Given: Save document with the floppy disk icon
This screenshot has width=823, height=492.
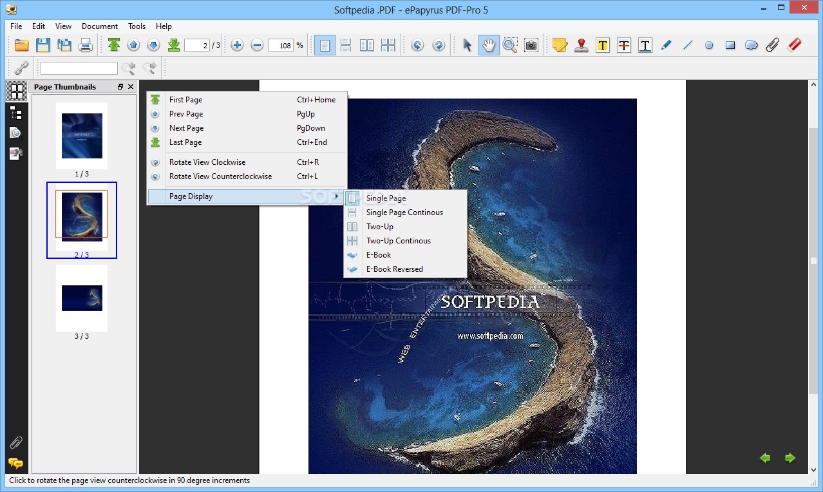Looking at the screenshot, I should click(x=43, y=45).
